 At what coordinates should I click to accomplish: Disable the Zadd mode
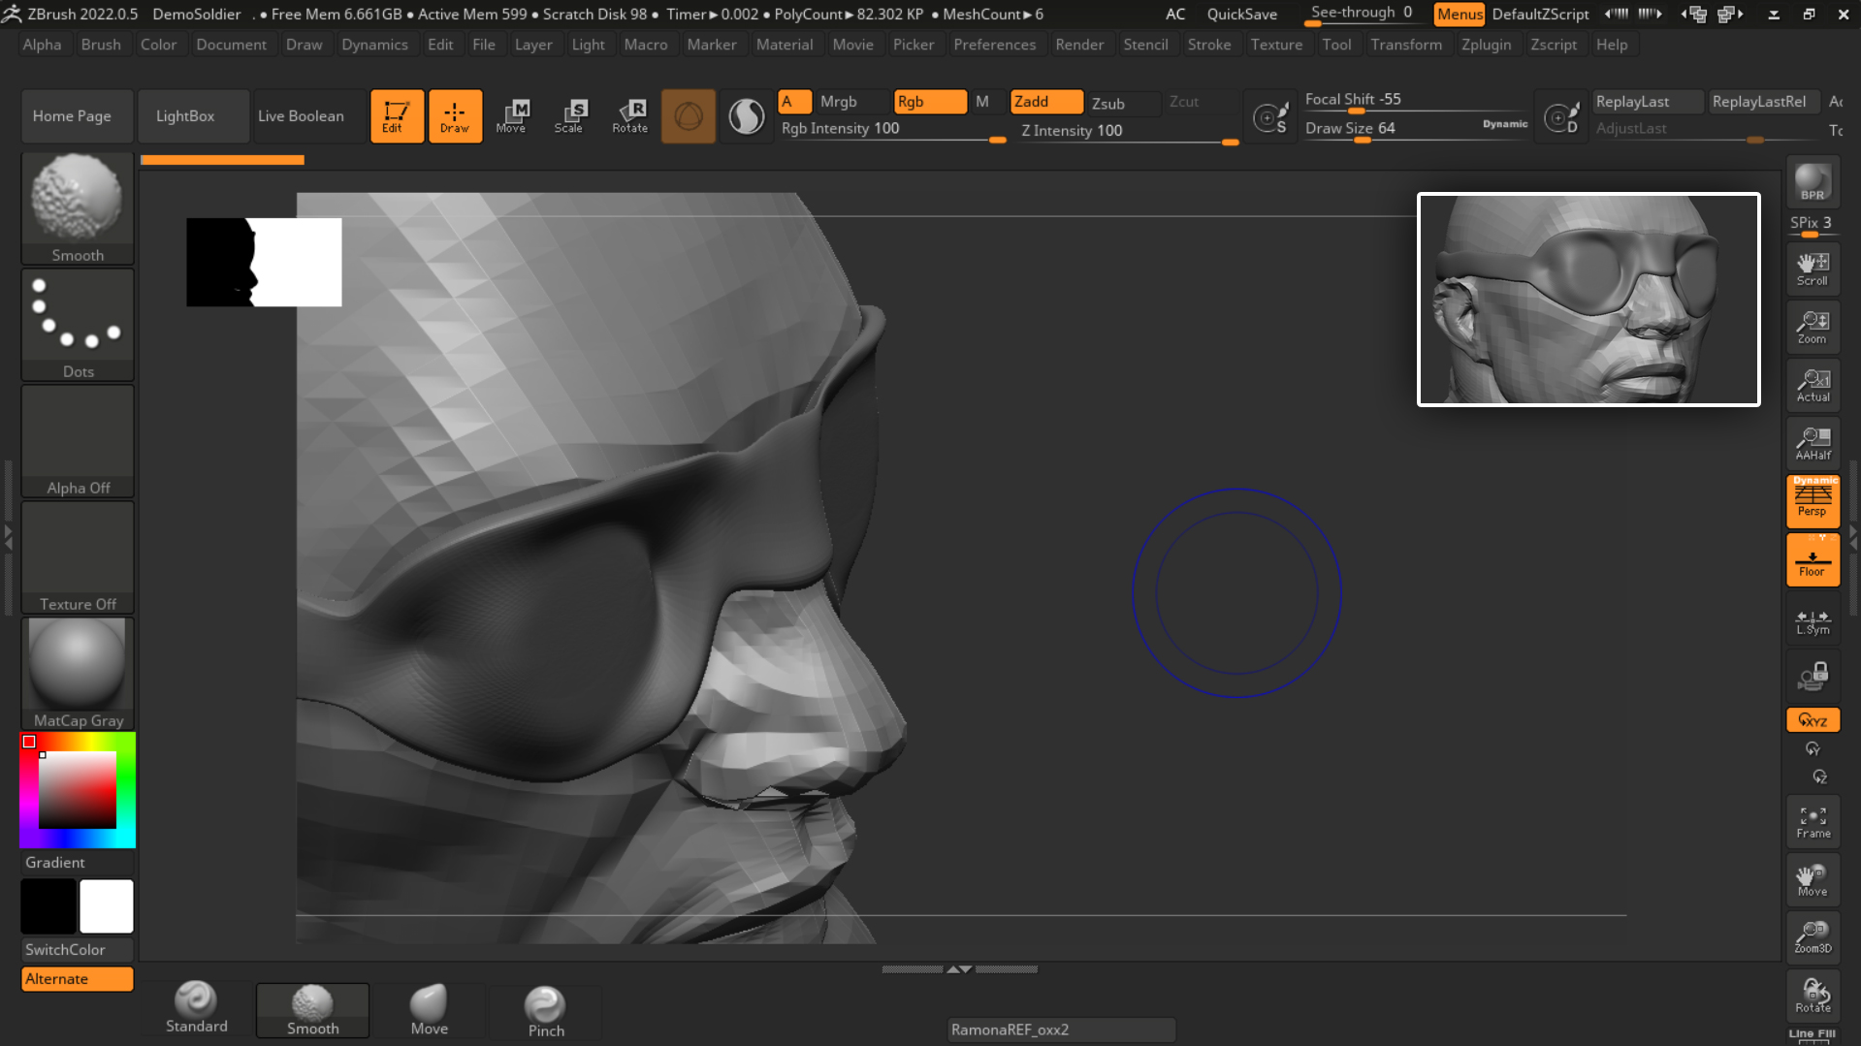point(1045,102)
